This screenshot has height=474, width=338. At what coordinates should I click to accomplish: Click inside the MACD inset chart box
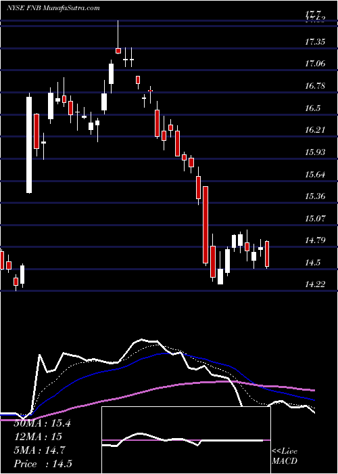pyautogui.click(x=186, y=440)
